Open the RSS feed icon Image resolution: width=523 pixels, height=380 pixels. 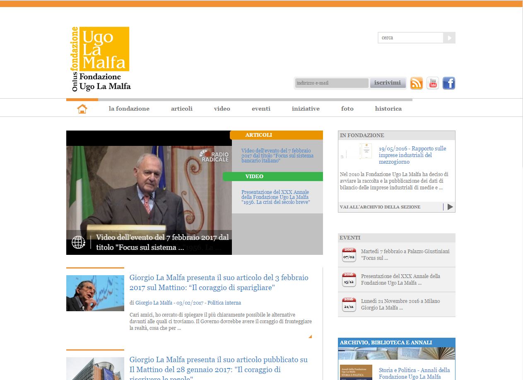[417, 83]
